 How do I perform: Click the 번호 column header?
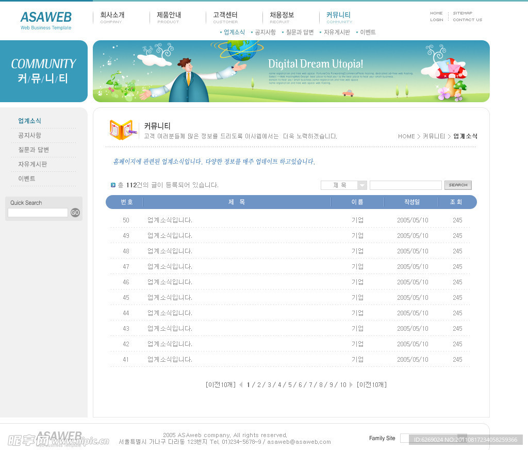point(127,202)
